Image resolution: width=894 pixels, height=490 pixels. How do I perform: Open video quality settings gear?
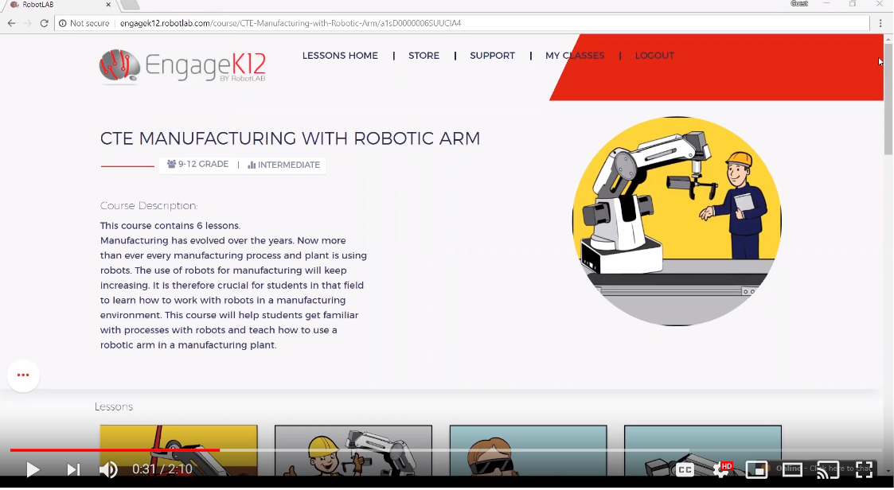[x=723, y=470]
